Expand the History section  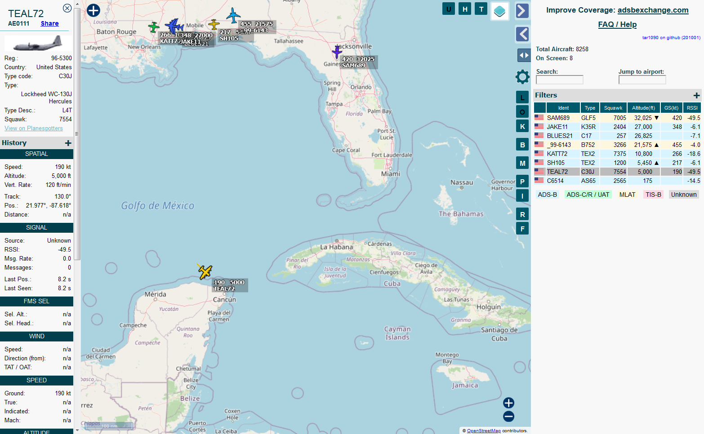(68, 143)
